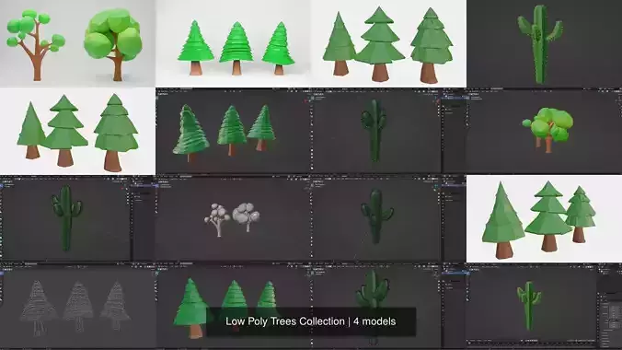Viewport: 622px width, 350px height.
Task: Open the gray untextured trees viewport image
Action: tap(234, 218)
